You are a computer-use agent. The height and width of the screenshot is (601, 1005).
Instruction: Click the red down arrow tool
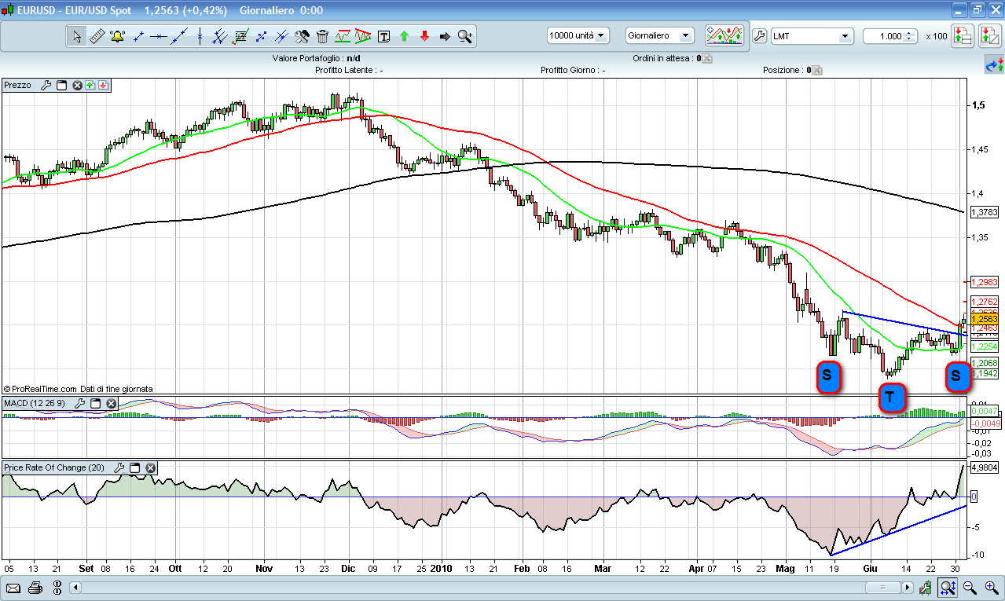(424, 36)
